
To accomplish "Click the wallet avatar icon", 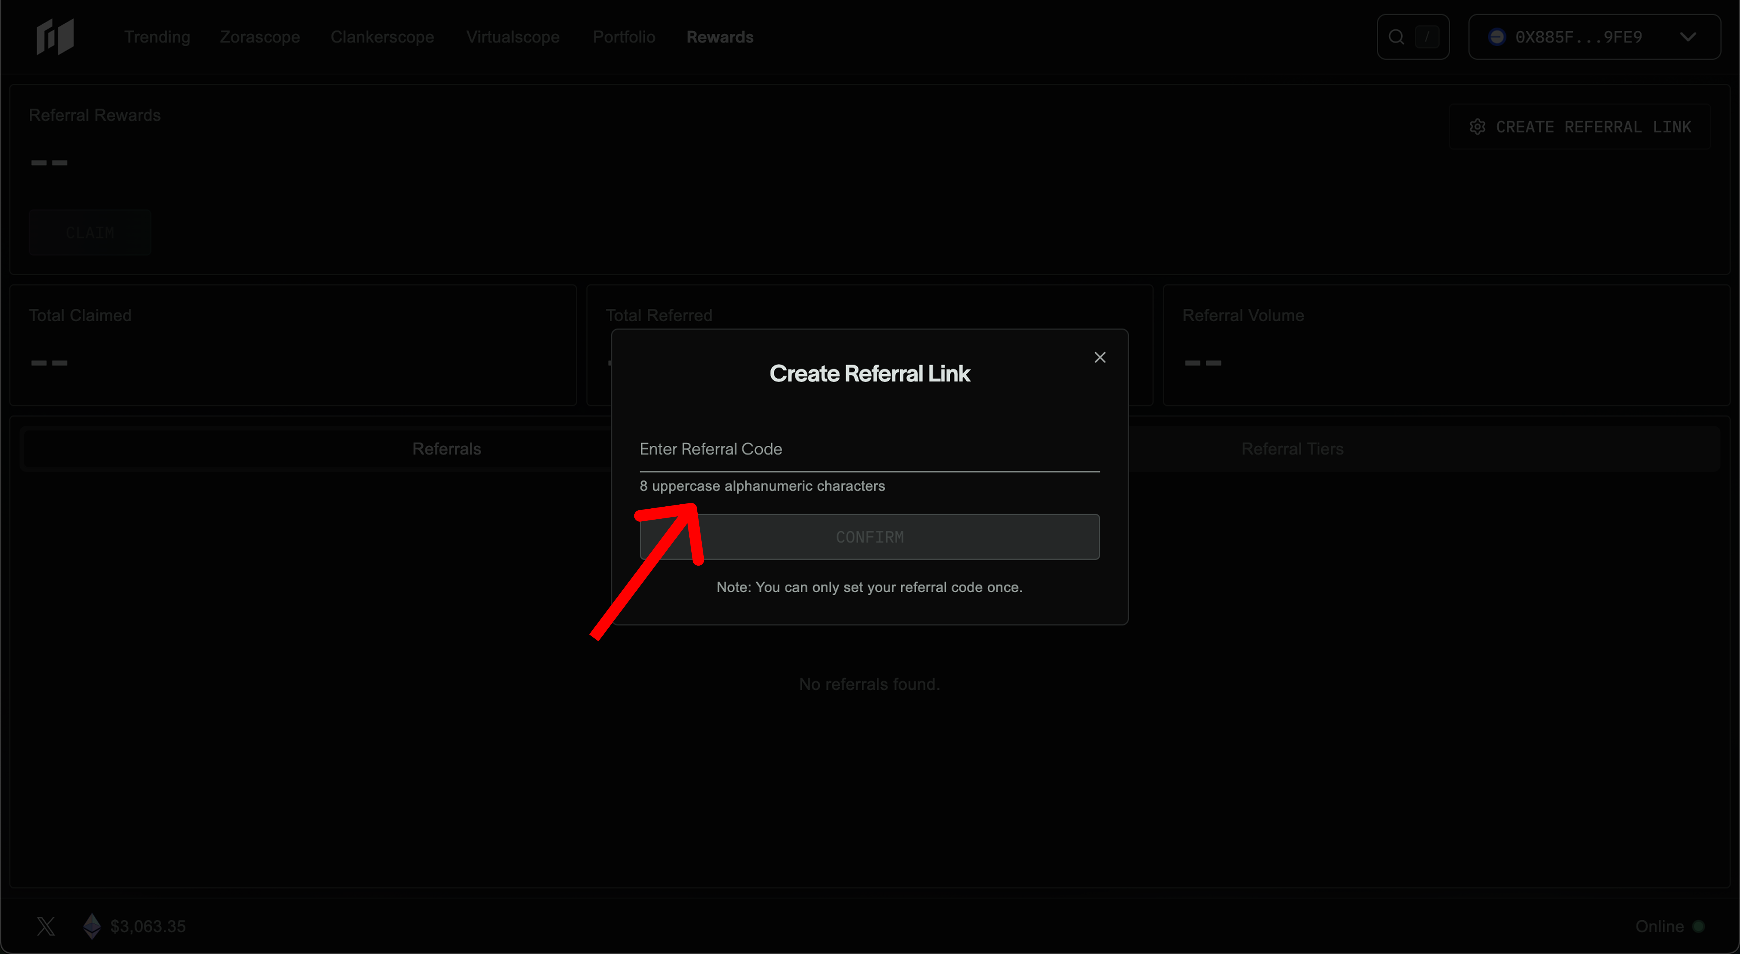I will pyautogui.click(x=1497, y=37).
